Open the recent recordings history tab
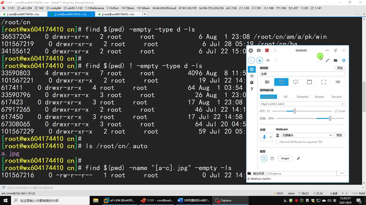Image resolution: width=366 pixels, height=205 pixels. pyautogui.click(x=252, y=76)
